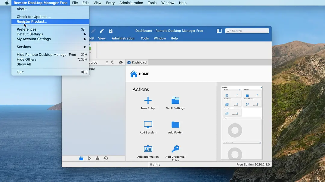Viewport: 325px width, 182px height.
Task: Click the New Entry plus icon
Action: 148,100
